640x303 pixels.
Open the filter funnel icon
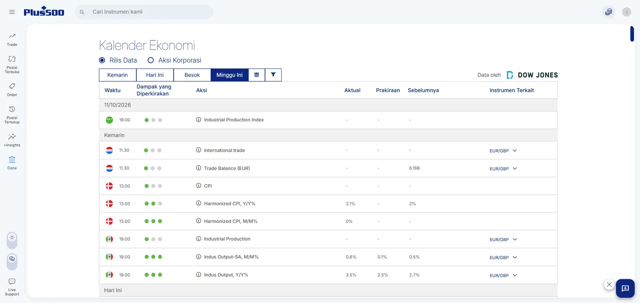click(273, 75)
